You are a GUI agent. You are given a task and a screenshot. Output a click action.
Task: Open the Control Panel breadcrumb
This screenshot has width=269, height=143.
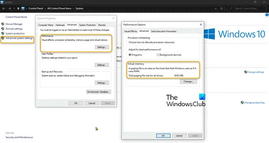36,8
